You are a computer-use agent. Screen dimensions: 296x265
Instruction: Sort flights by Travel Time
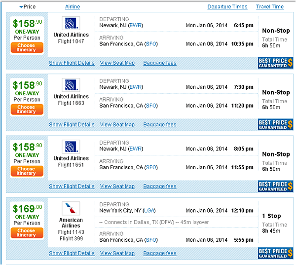point(270,7)
